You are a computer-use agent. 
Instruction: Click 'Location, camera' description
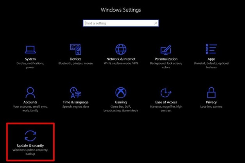[x=211, y=107]
